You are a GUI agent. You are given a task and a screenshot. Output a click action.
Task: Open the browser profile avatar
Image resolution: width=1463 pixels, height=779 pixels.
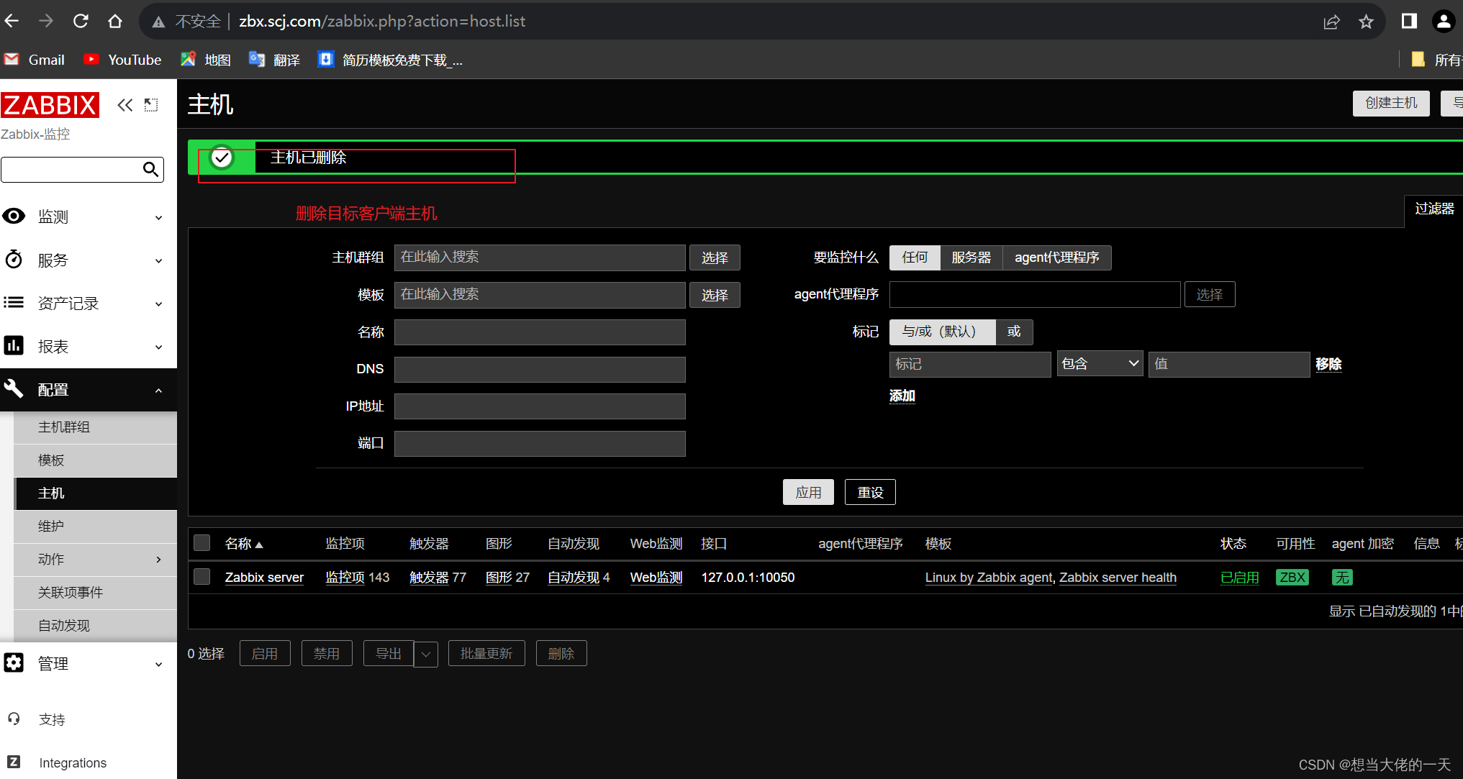[x=1444, y=22]
